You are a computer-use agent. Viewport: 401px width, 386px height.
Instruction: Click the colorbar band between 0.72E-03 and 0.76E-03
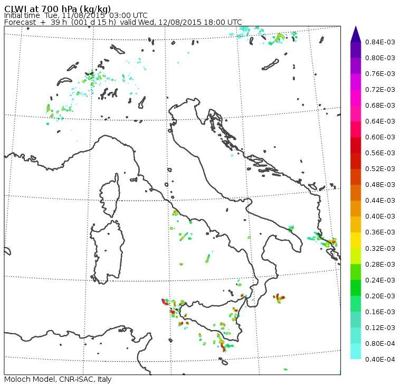[356, 82]
